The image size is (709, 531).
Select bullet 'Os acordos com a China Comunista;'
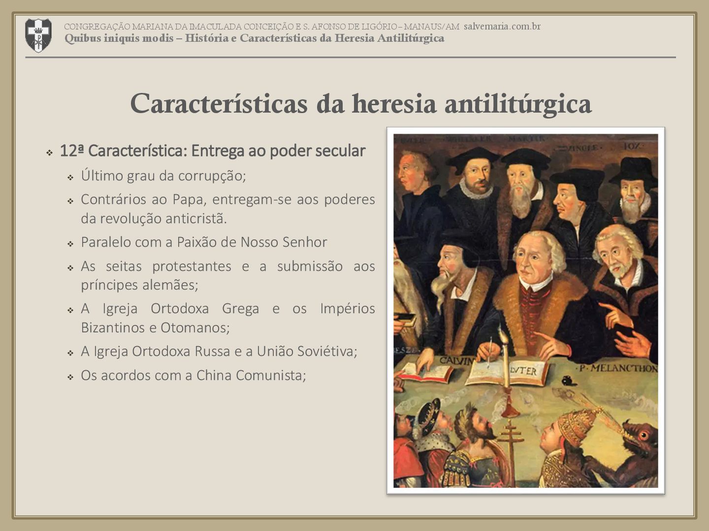(193, 375)
